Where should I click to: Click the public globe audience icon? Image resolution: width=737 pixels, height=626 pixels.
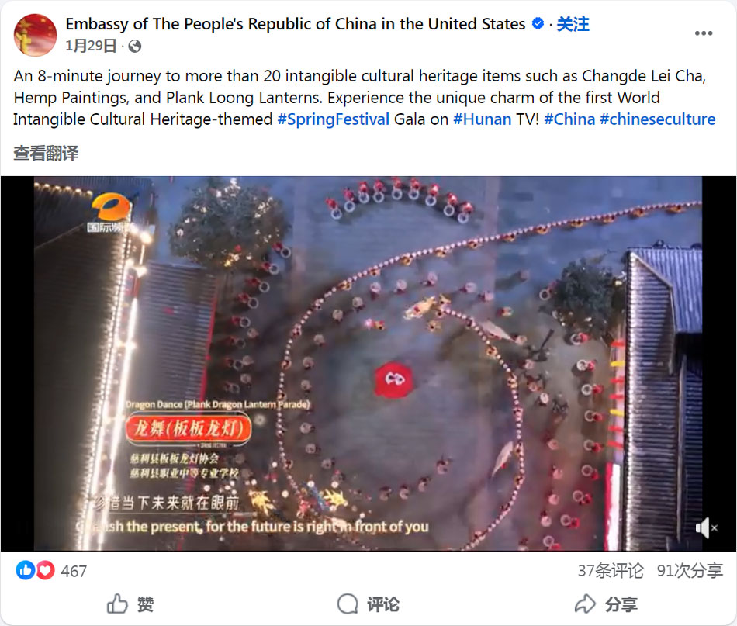point(135,46)
